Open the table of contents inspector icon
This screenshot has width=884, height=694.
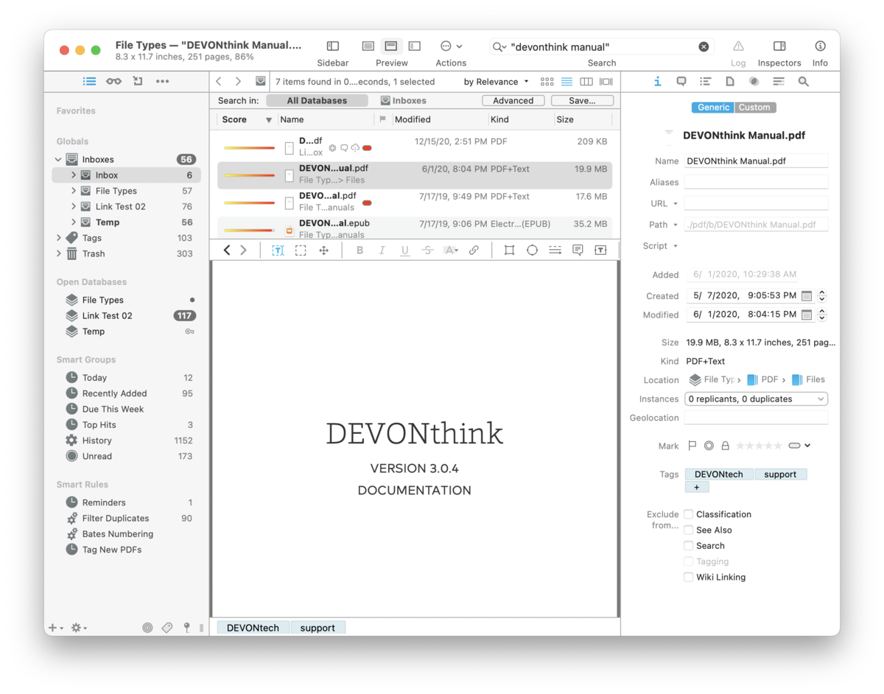(x=706, y=82)
